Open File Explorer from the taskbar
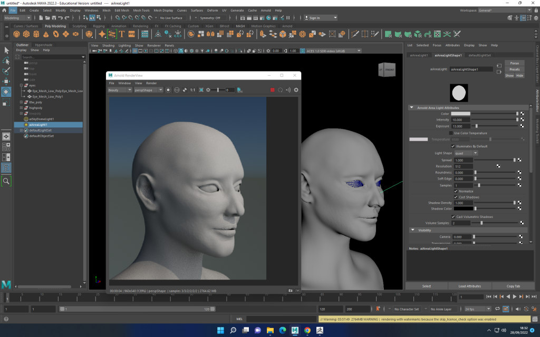 (x=270, y=331)
